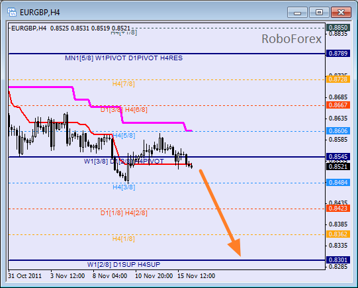Click the EURGBP,H4 chart window icon

12,12
